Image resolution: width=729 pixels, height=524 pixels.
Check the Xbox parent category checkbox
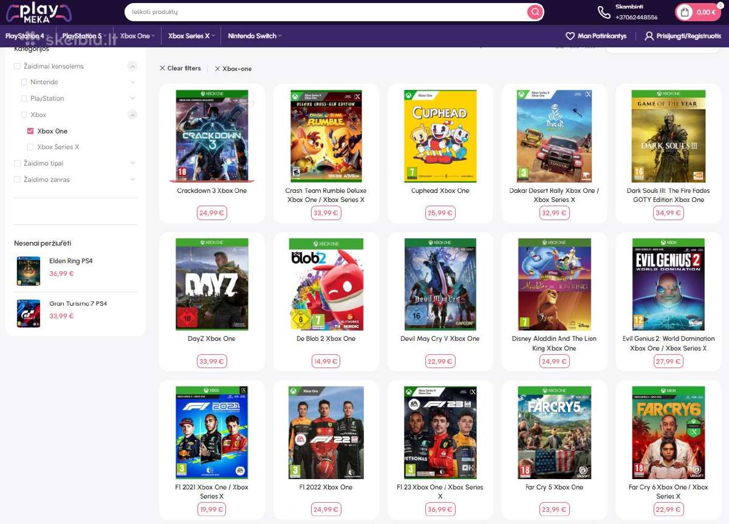coord(24,115)
